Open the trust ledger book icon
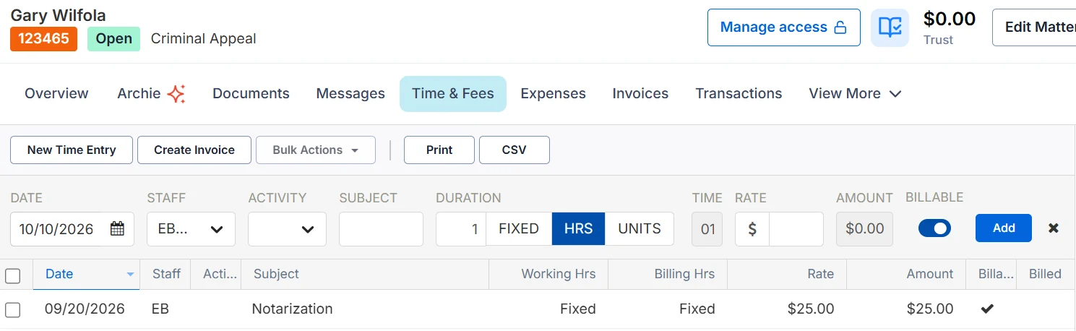This screenshot has width=1076, height=331. coord(890,27)
